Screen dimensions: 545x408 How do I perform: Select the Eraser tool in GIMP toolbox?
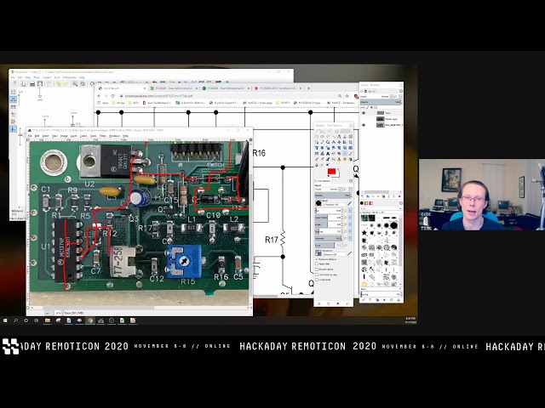coord(316,159)
